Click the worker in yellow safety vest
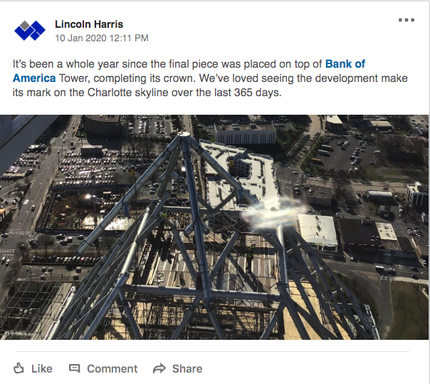This screenshot has height=384, width=430. pyautogui.click(x=250, y=256)
